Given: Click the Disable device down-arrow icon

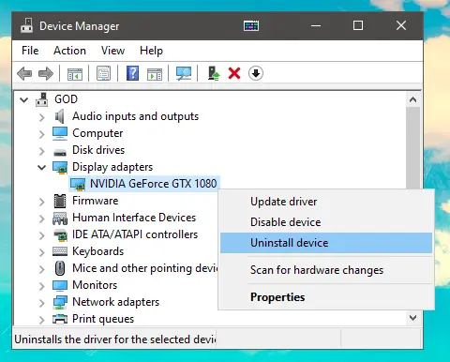Looking at the screenshot, I should tap(256, 73).
